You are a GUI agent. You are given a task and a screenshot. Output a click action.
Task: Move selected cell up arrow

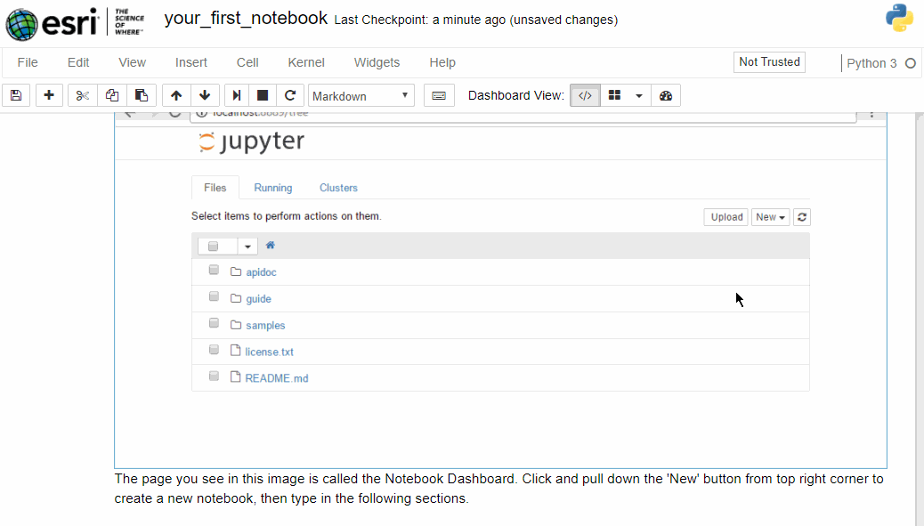click(176, 95)
